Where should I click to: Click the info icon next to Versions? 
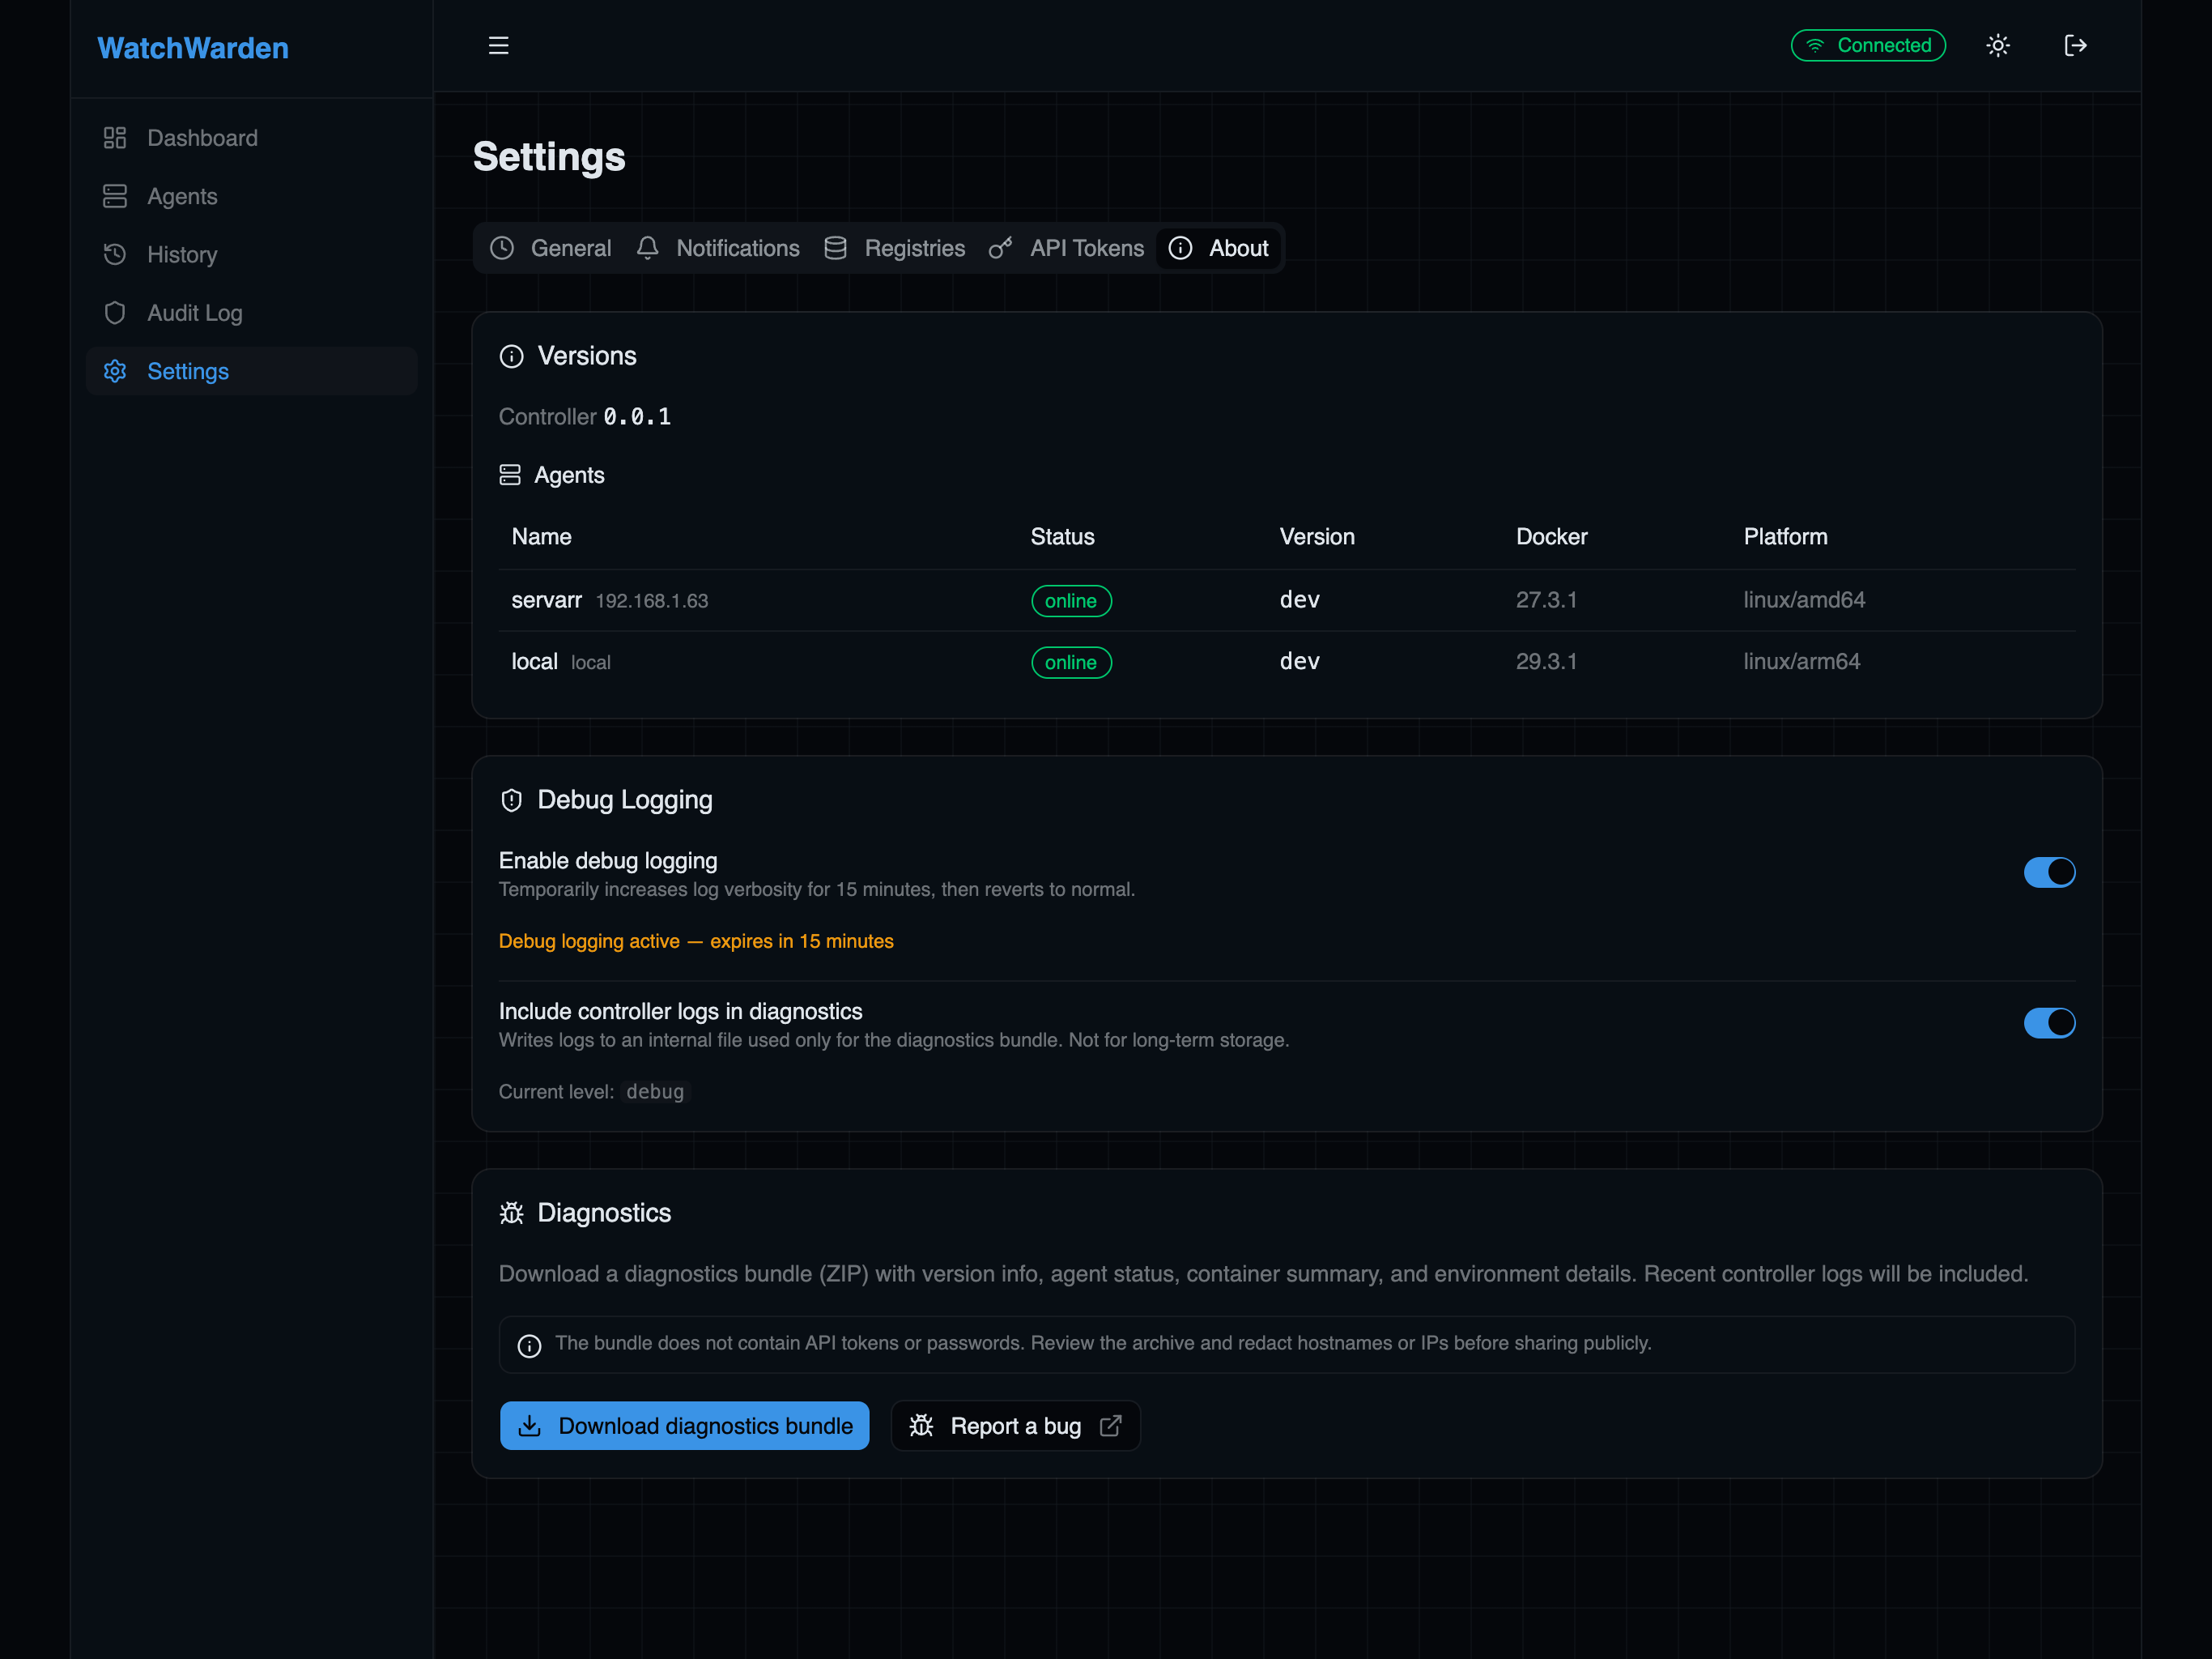click(511, 356)
